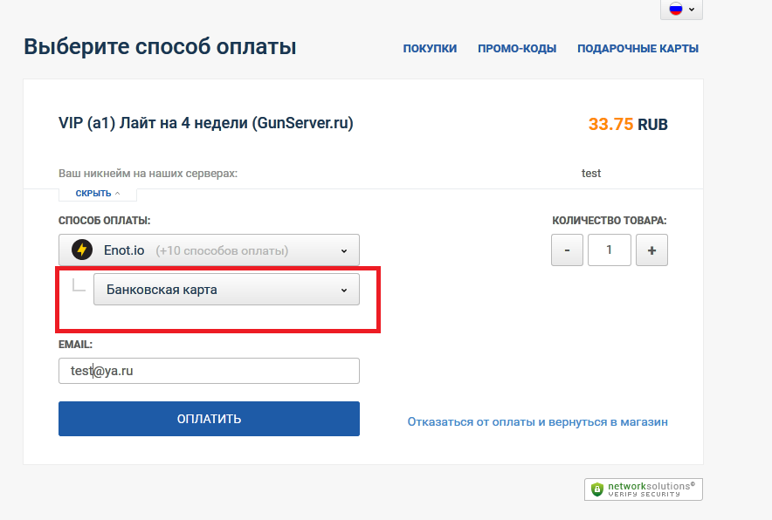Click the Russian flag language icon

675,9
